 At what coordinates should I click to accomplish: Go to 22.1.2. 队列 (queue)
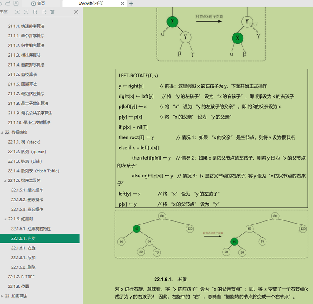point(27,152)
